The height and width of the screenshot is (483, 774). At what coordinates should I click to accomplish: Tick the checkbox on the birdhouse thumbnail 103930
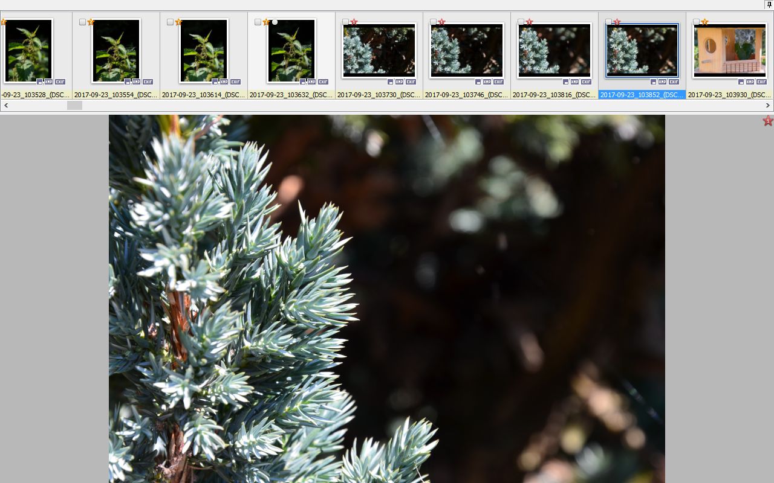tap(696, 22)
